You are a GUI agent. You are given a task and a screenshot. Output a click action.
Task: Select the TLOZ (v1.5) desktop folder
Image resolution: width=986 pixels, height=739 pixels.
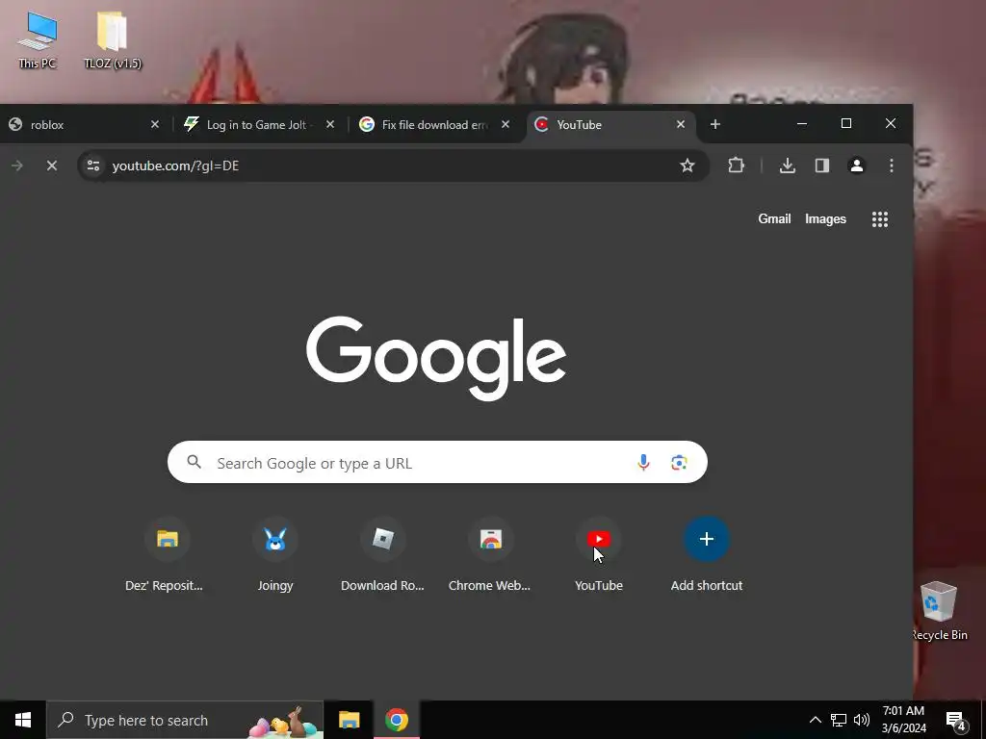(x=113, y=40)
